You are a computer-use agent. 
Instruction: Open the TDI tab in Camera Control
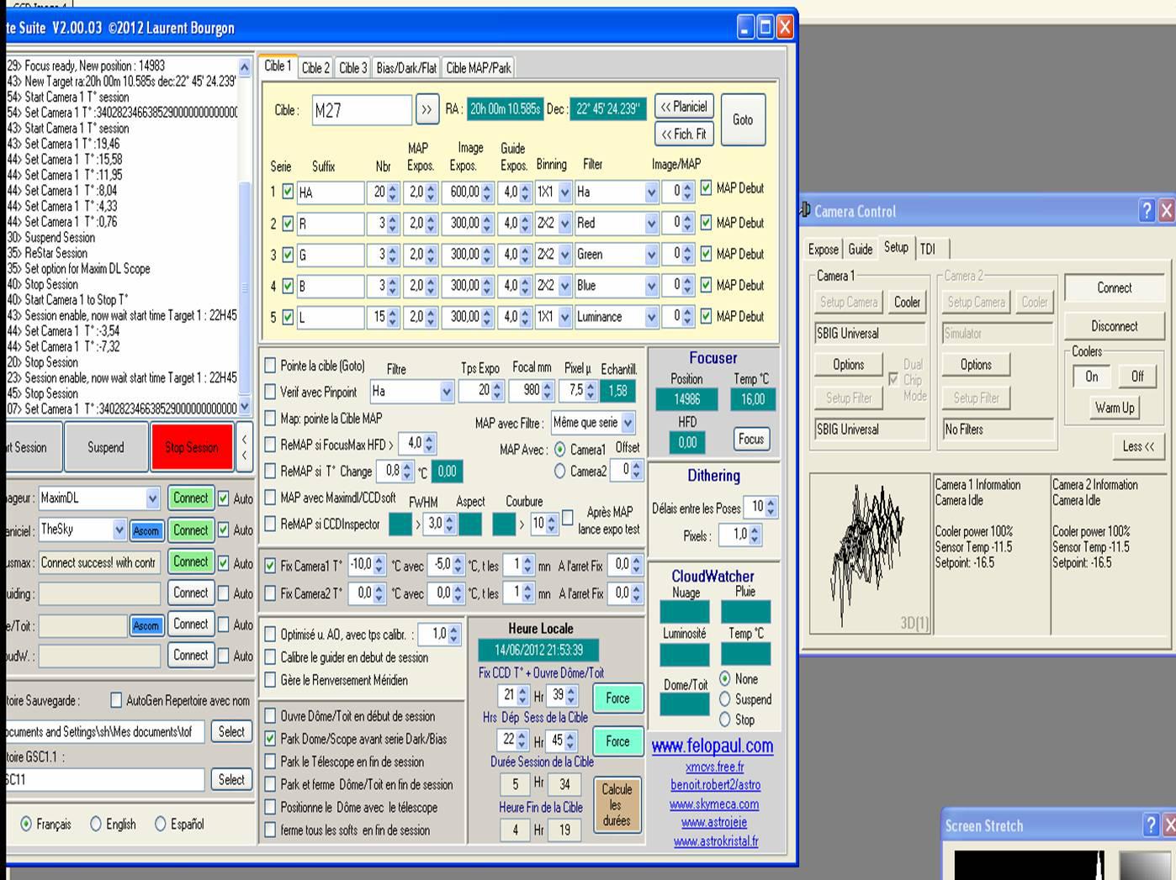(x=927, y=249)
